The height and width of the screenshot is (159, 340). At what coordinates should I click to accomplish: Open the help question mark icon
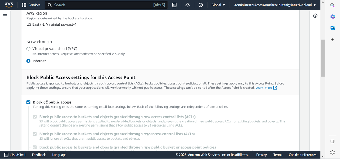click(201, 5)
